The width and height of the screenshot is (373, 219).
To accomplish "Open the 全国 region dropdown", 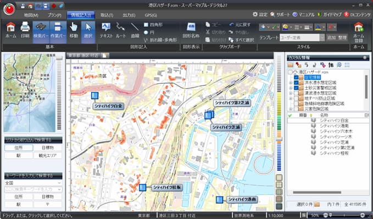I will (33, 183).
